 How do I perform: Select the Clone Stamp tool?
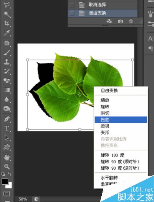[x=7, y=62]
